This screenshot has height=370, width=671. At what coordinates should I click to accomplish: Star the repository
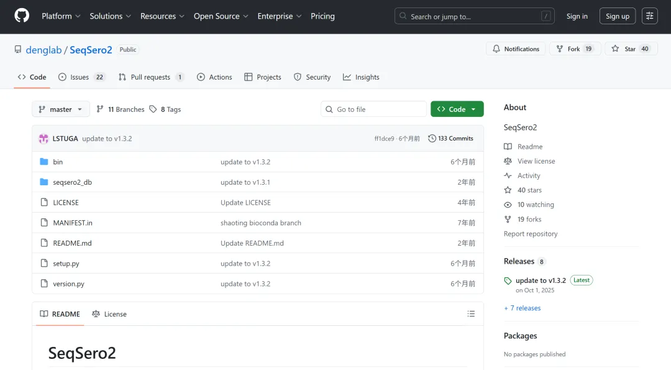point(631,49)
